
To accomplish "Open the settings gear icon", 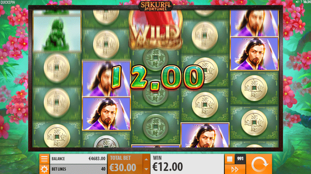I will [x=44, y=169].
